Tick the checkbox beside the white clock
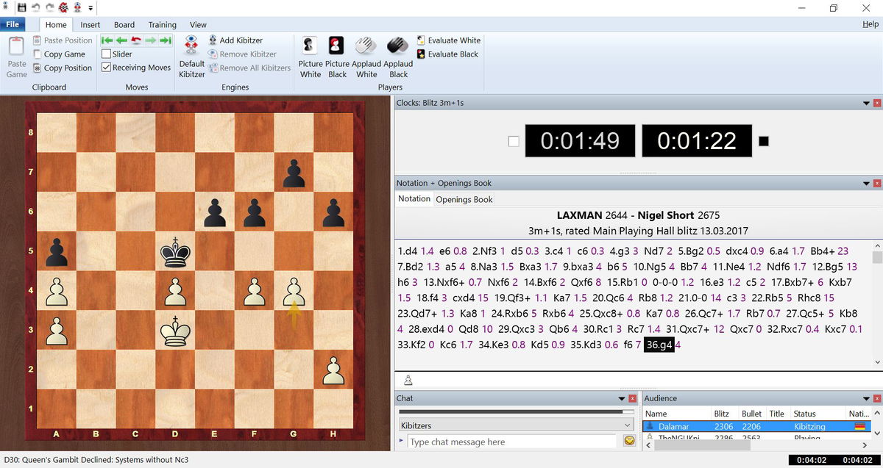The image size is (883, 468). coord(514,141)
